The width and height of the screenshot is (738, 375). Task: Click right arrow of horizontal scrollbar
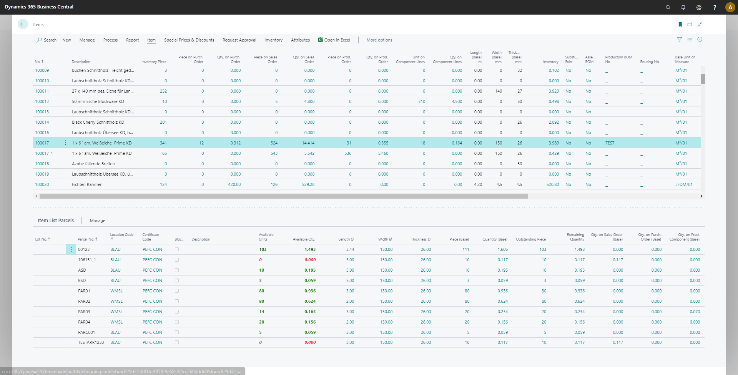(x=701, y=196)
